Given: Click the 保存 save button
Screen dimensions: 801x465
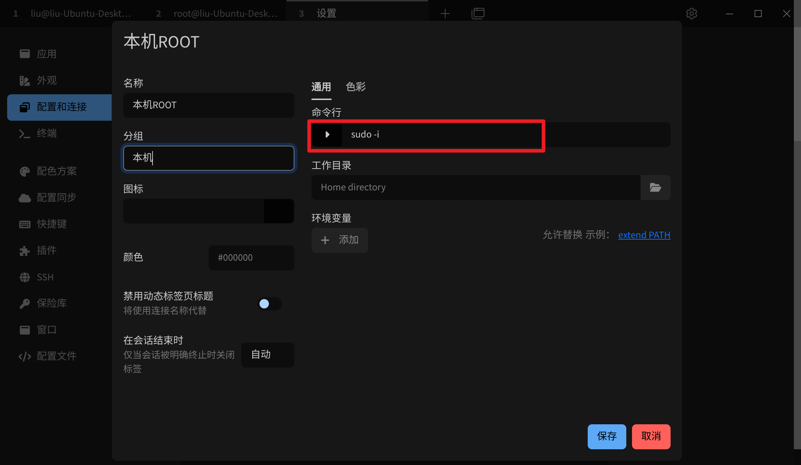Looking at the screenshot, I should click(606, 436).
